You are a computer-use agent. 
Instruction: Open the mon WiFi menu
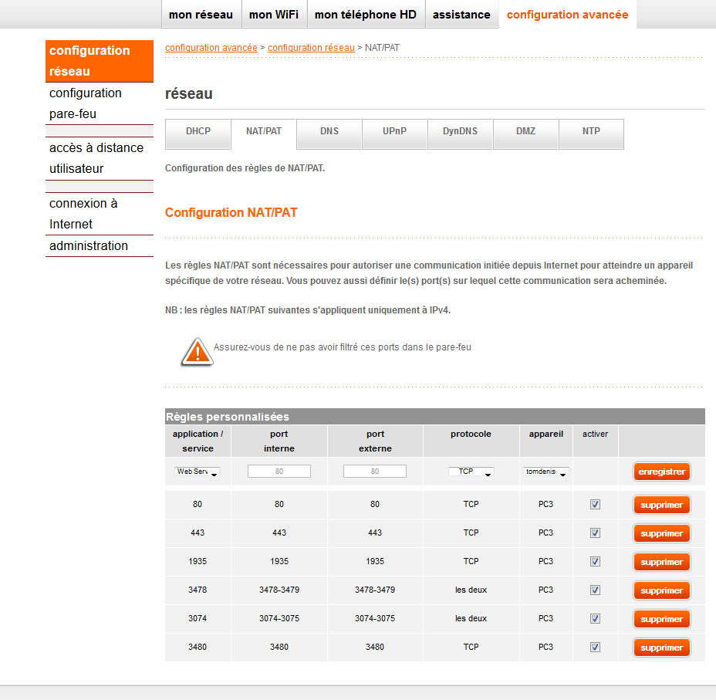(x=274, y=15)
